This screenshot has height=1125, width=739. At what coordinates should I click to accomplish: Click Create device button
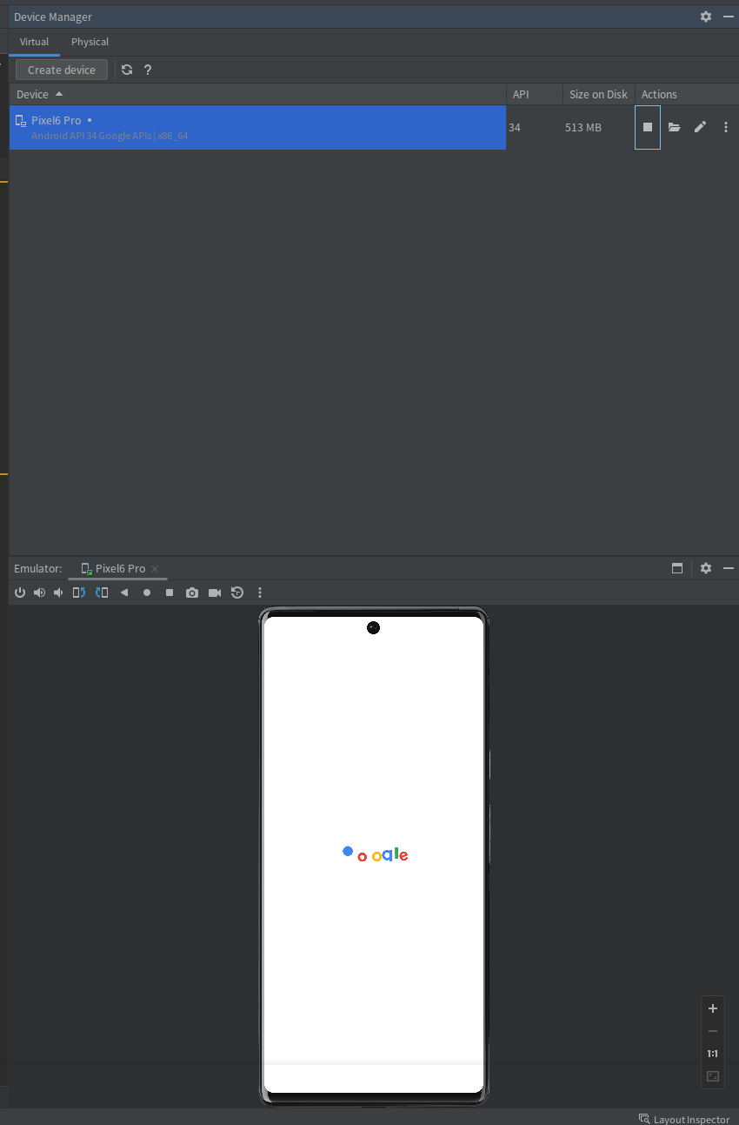tap(62, 70)
